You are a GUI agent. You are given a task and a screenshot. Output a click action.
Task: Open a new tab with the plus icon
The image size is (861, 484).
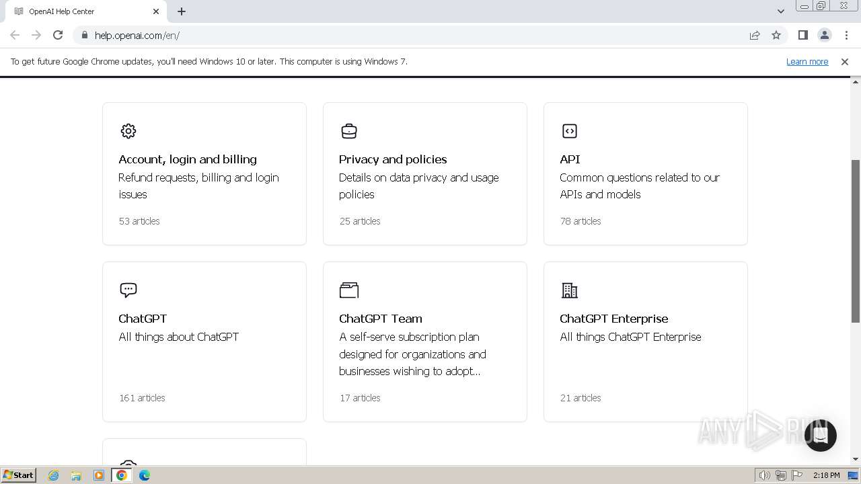(x=182, y=11)
